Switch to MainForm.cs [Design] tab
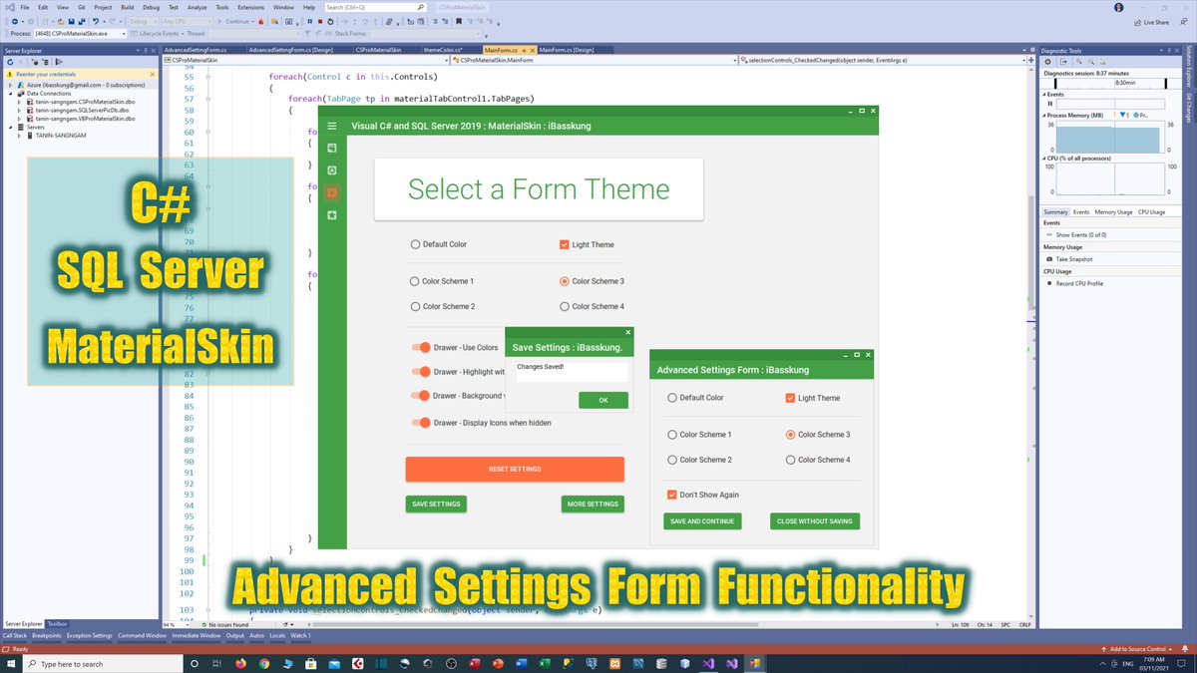The height and width of the screenshot is (673, 1197). [567, 50]
